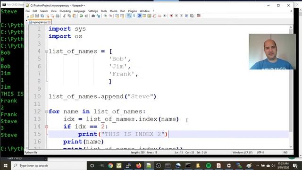Open the File menu

click(28, 11)
